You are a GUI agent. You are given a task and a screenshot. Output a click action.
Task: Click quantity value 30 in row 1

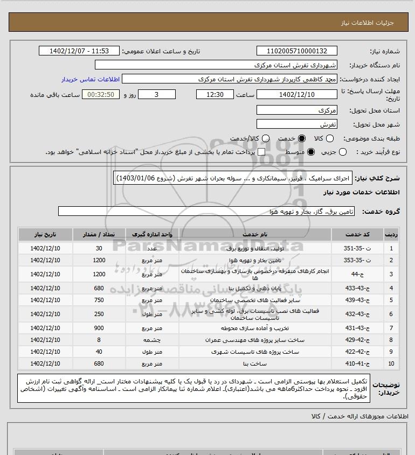click(x=99, y=248)
